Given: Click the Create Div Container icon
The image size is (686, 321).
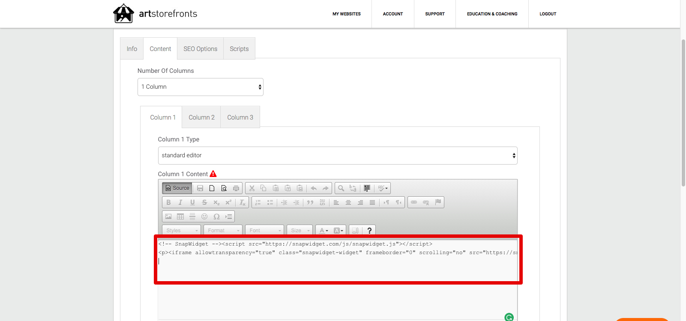Looking at the screenshot, I should click(x=322, y=202).
